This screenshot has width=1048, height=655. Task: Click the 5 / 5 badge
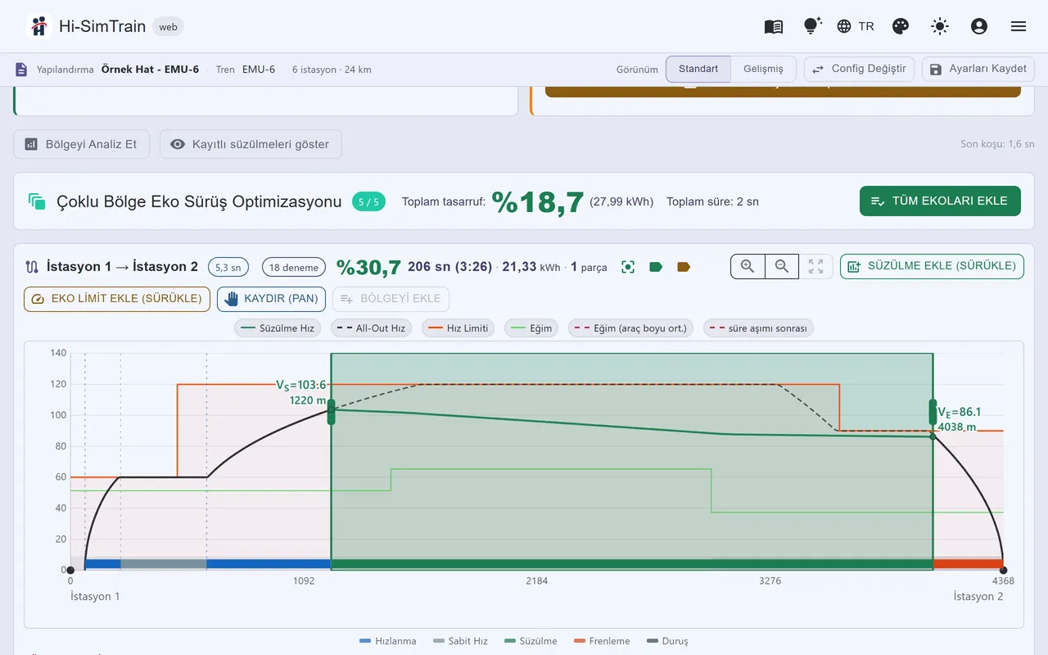[x=368, y=201]
